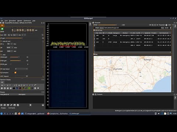Viewport: 177px width, 132px height.
Task: Toggle the DC auto correction button
Action: tap(5, 35)
